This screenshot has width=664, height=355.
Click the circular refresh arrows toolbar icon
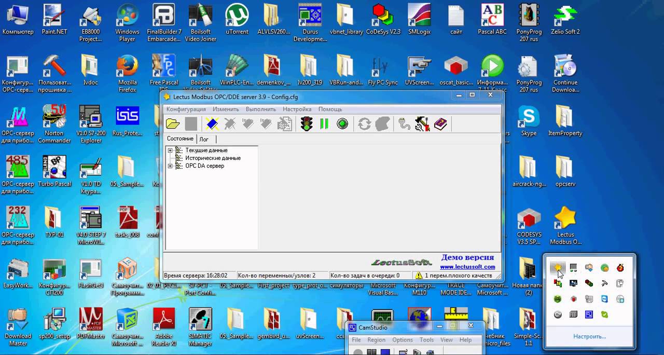(x=365, y=124)
